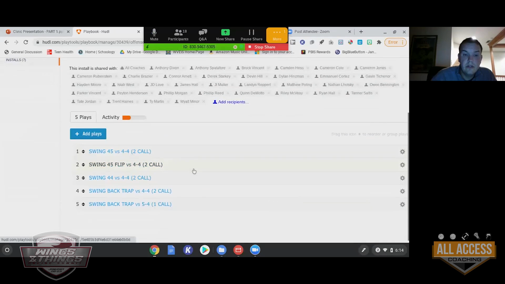Open settings gear for SWING 45 play

[x=402, y=152]
